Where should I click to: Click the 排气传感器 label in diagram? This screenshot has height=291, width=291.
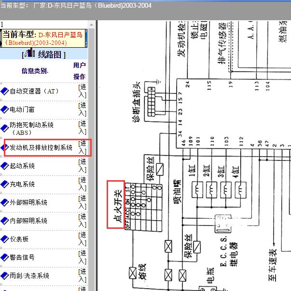[x=222, y=43]
